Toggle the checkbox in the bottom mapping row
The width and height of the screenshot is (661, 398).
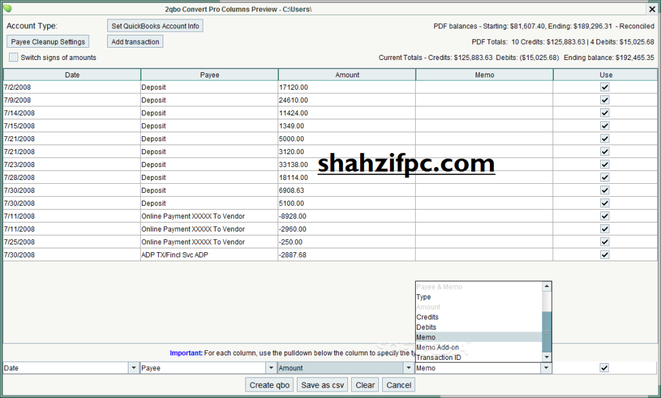click(604, 367)
